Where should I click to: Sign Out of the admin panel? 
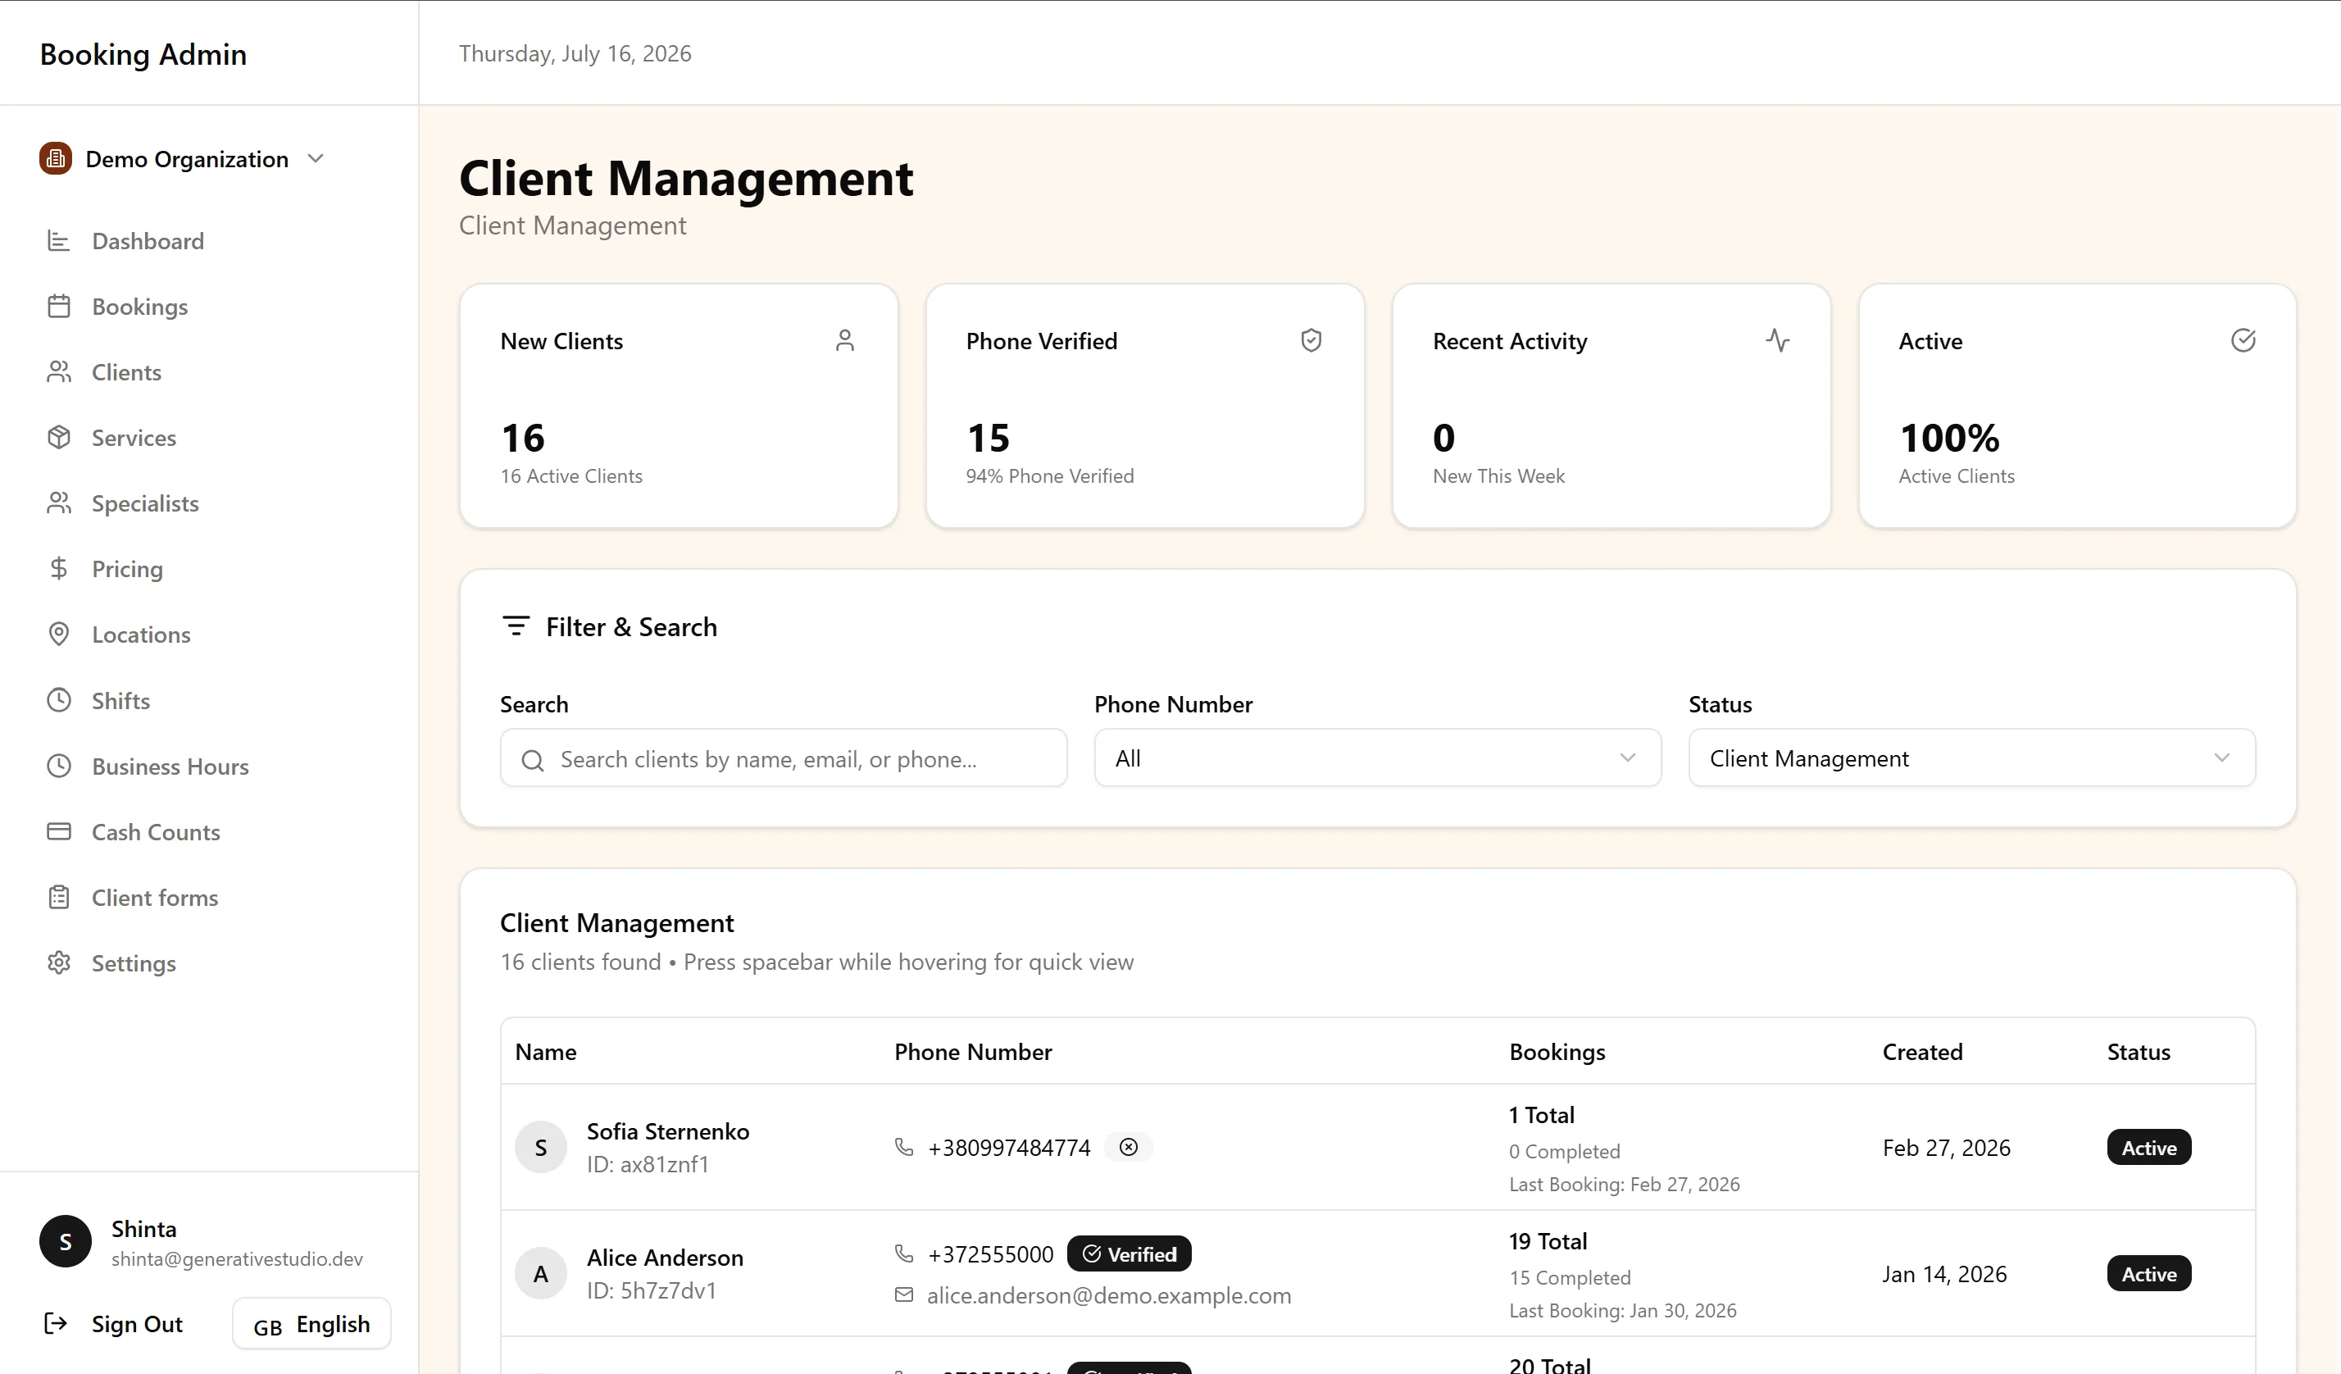point(137,1324)
